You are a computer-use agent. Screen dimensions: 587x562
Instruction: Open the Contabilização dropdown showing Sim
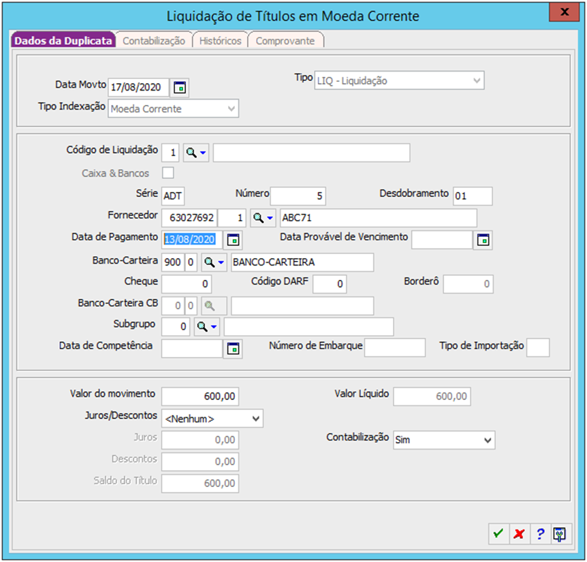(444, 440)
